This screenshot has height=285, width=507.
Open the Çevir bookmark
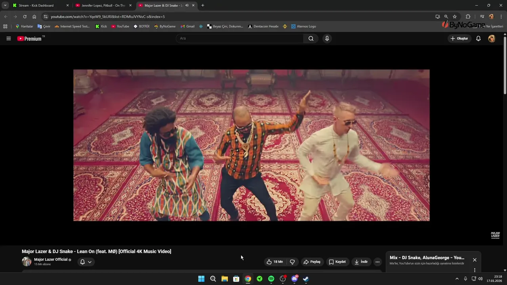pos(44,27)
